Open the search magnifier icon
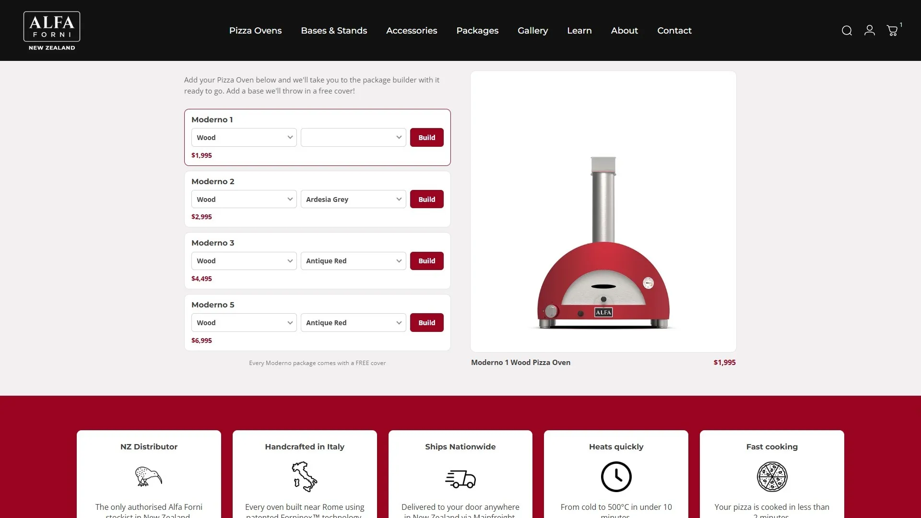Screen dimensions: 921x518 (847, 31)
